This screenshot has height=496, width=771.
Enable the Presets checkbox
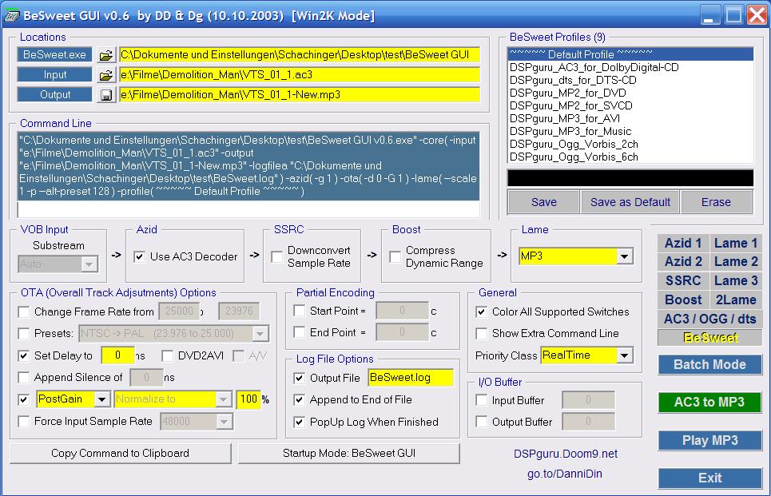point(23,333)
